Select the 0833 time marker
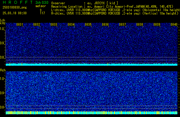 click(54, 25)
